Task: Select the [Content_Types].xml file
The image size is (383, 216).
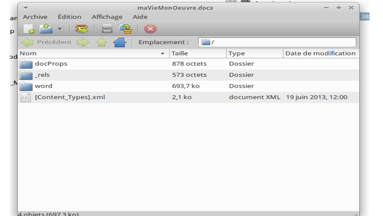Action: [70, 97]
